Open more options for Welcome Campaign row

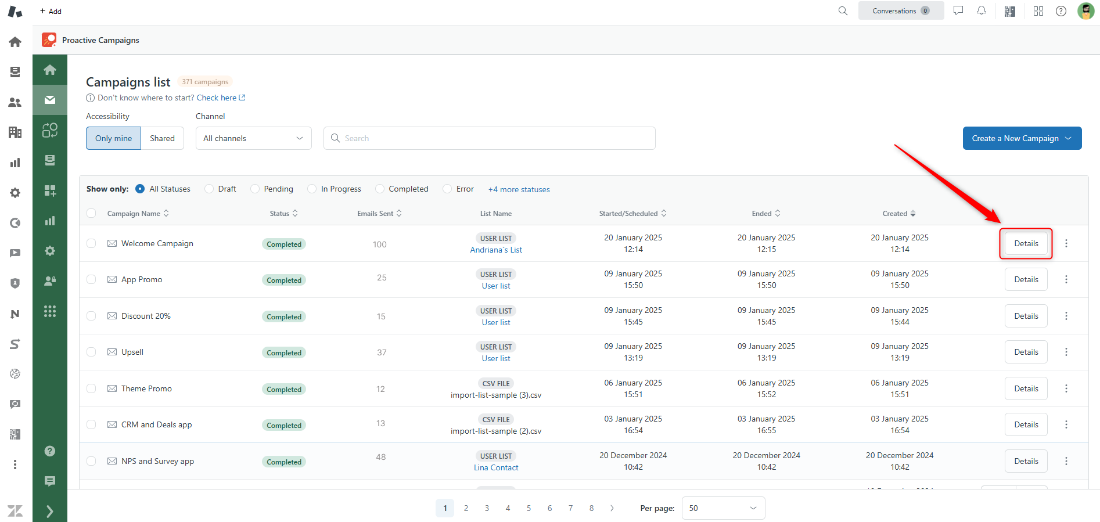point(1066,243)
